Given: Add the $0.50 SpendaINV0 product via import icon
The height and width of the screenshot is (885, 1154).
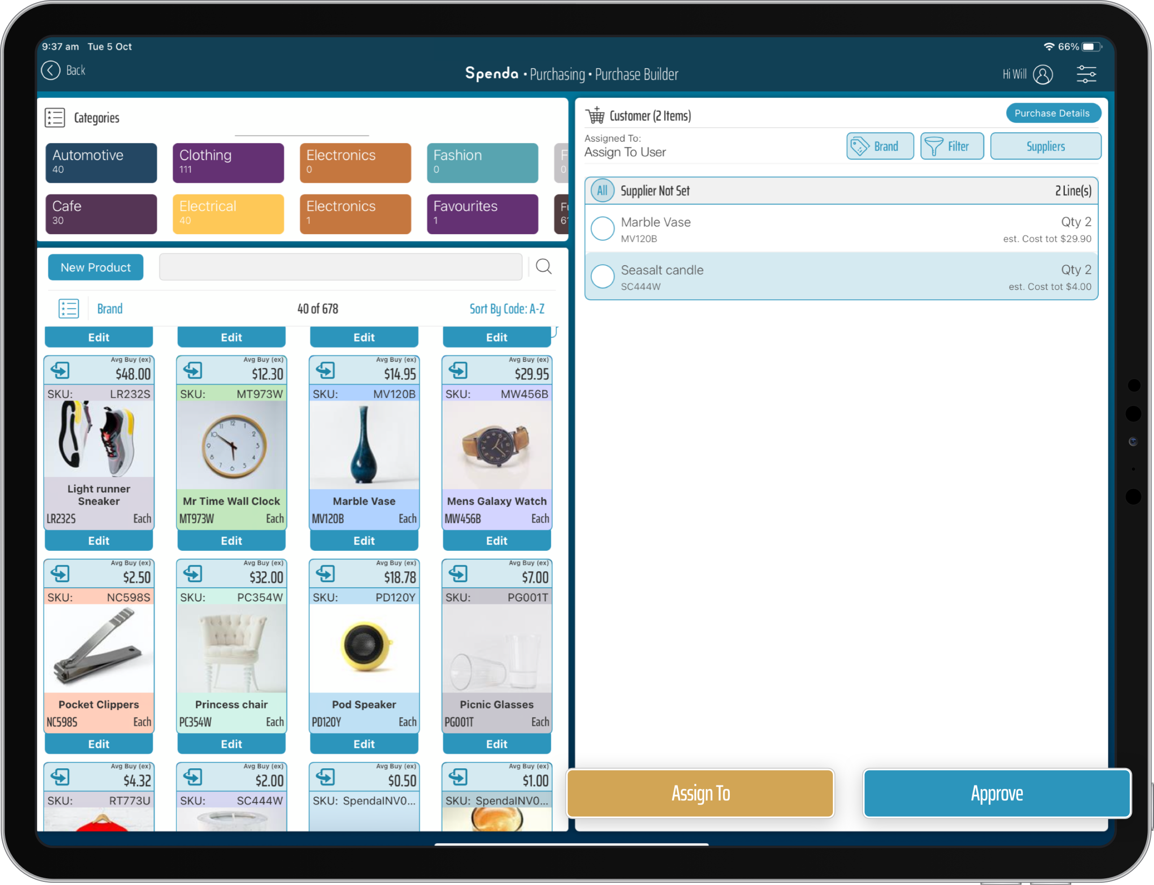Looking at the screenshot, I should [325, 777].
